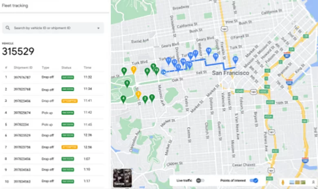Viewport: 318px width, 189px height.
Task: Open the green map pin numbered 6
Action: pyautogui.click(x=124, y=71)
